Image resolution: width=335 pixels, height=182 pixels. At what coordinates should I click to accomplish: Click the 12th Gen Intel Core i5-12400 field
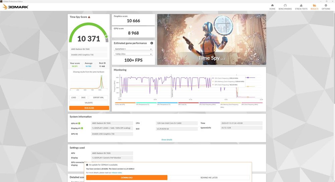point(177,123)
